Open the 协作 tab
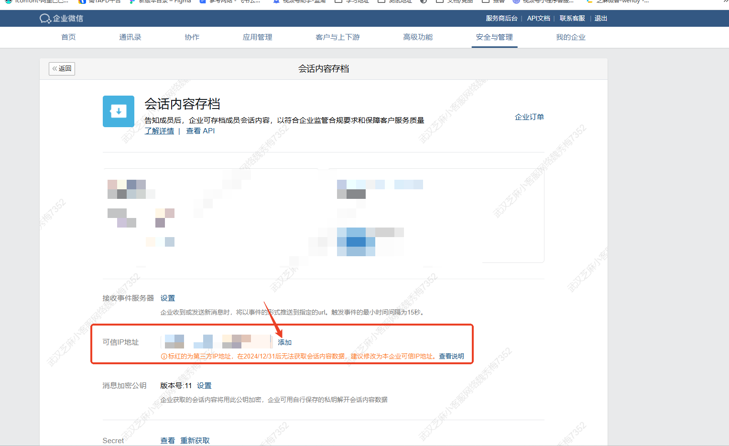The image size is (729, 446). pos(192,37)
